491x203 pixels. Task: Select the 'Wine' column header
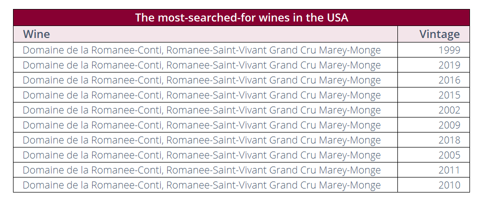click(37, 34)
